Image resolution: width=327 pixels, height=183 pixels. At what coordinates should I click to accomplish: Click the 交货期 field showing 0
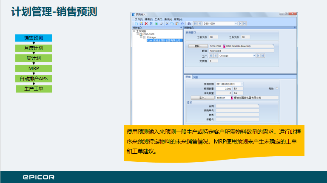(x=213, y=61)
